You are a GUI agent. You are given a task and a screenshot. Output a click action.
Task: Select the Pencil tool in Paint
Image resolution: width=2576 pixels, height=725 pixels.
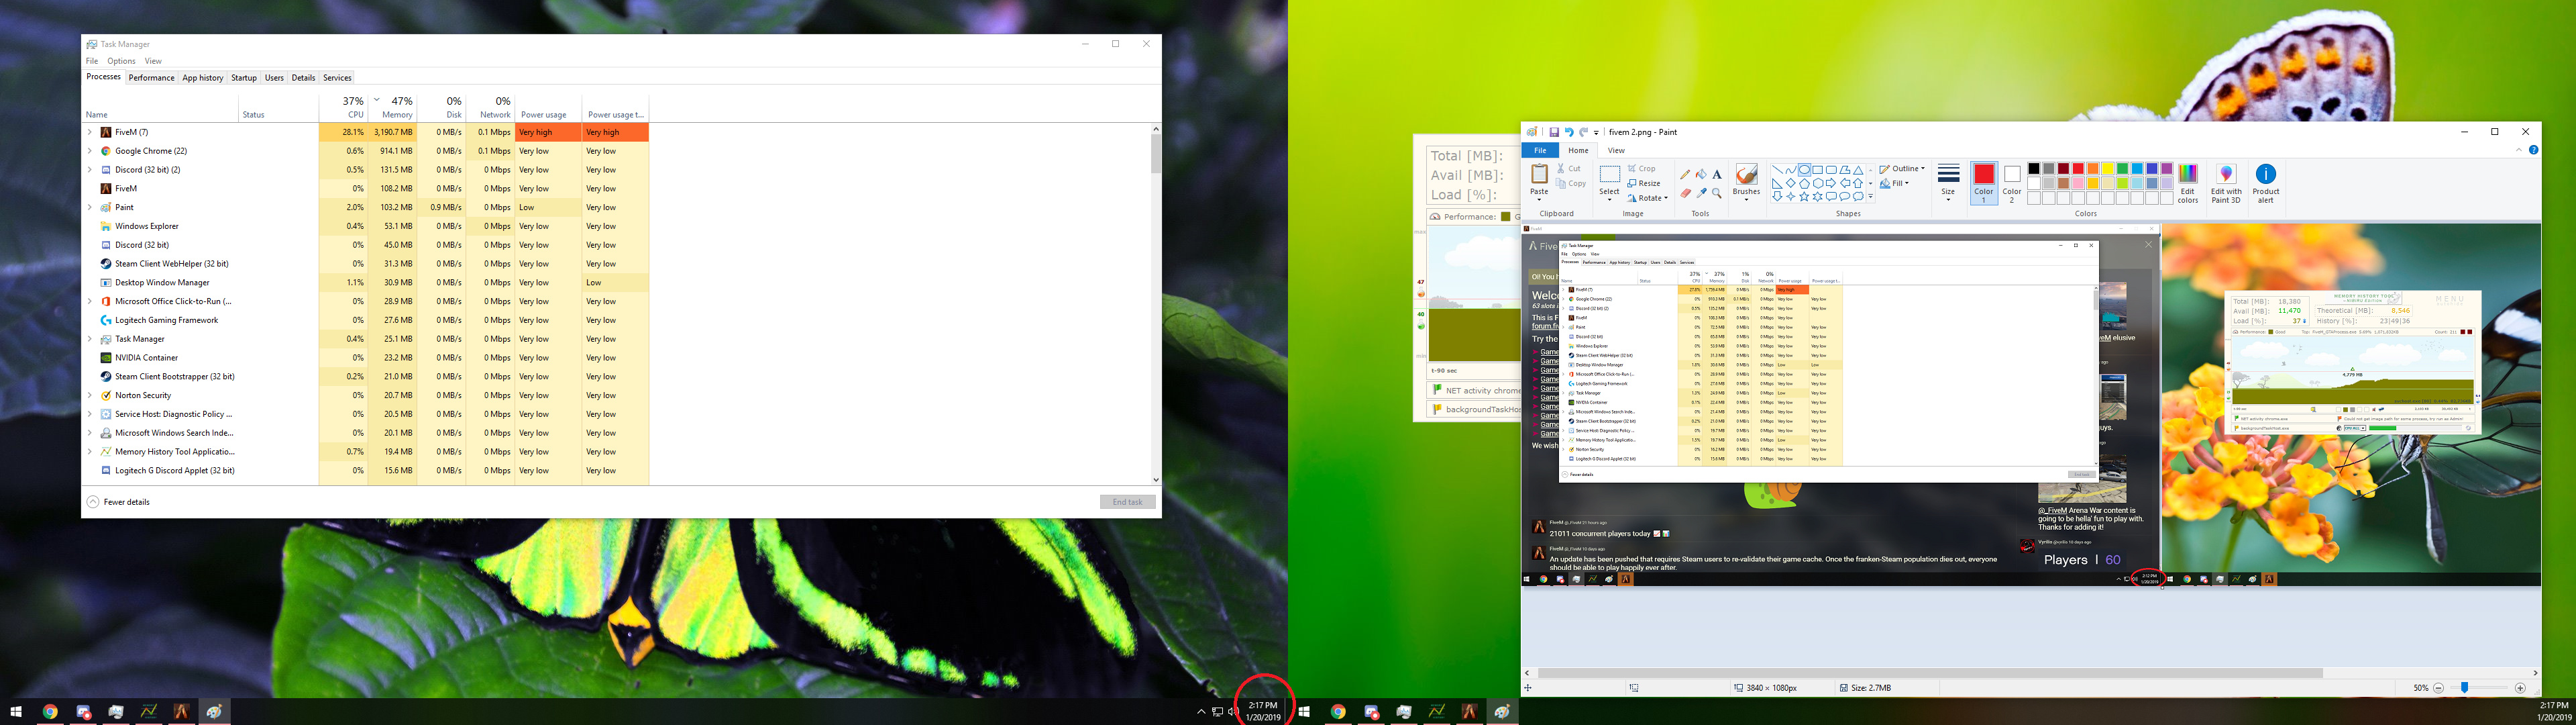[x=1686, y=175]
